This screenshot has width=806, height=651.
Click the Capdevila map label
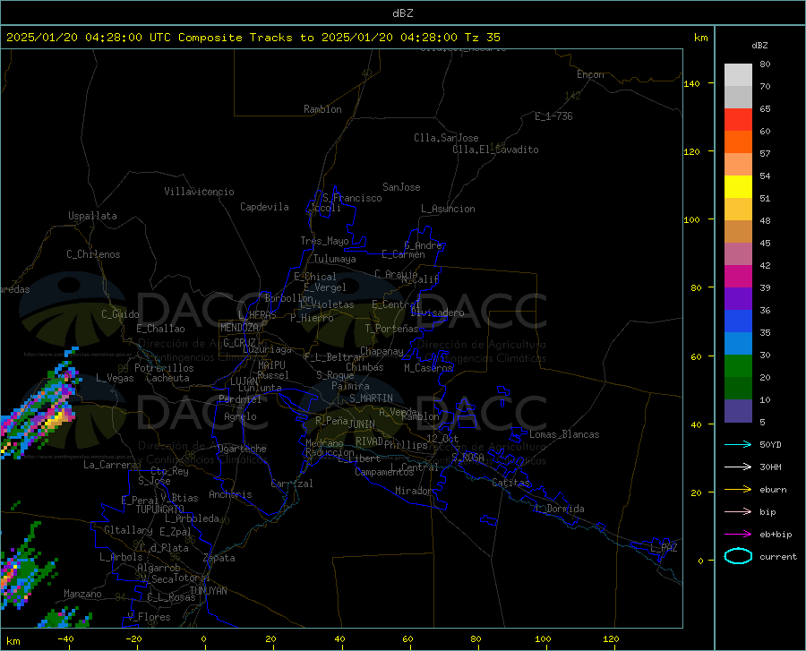pos(264,207)
